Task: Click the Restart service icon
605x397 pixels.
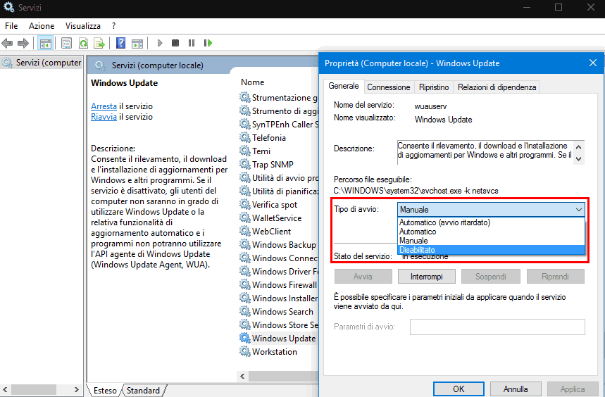Action: point(208,43)
